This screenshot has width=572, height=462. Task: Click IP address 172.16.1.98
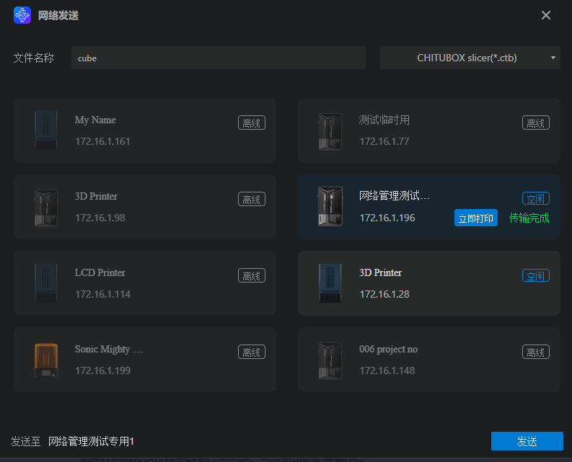tap(100, 218)
